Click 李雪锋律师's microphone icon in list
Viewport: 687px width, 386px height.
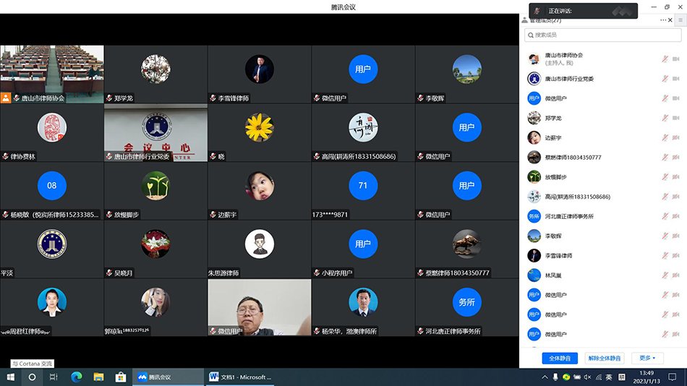tap(665, 255)
